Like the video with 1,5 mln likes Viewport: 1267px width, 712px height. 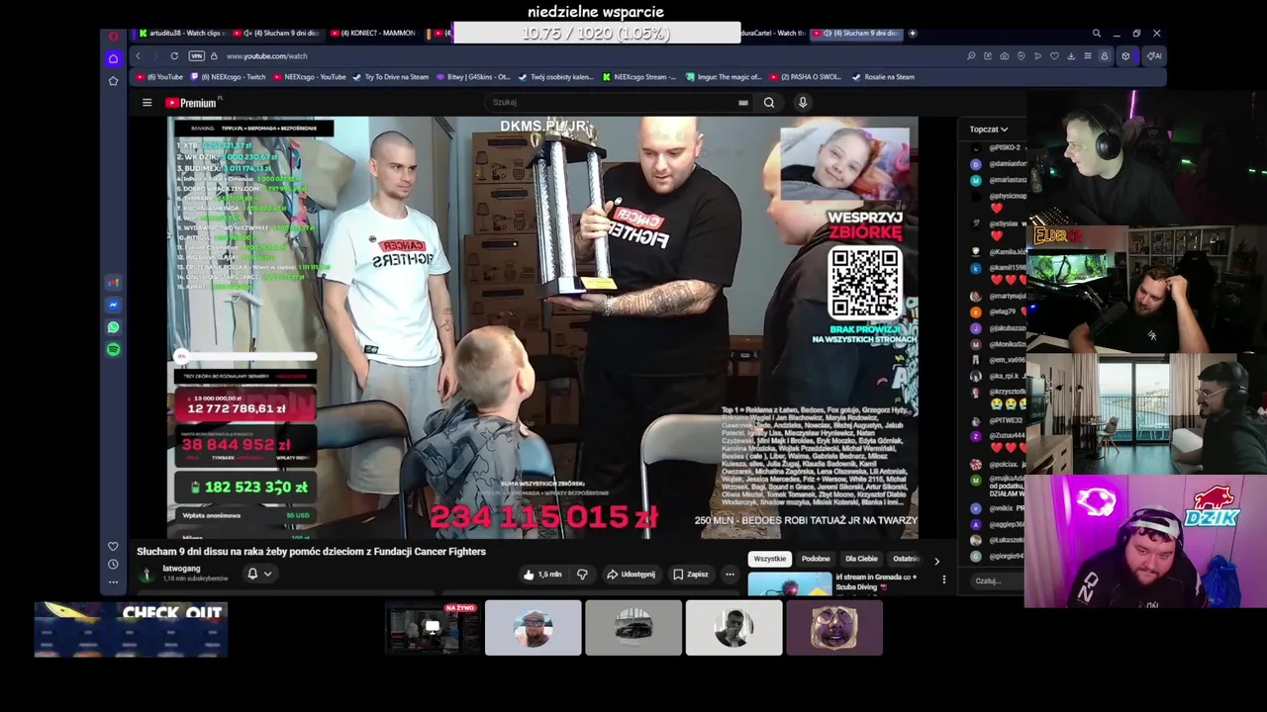tap(542, 574)
